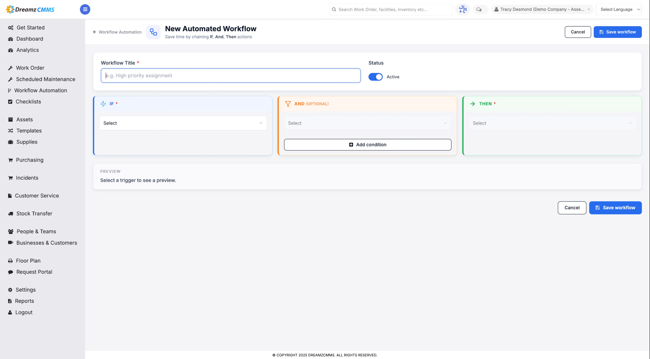This screenshot has width=650, height=359.
Task: Click the Search Work Order field
Action: pos(391,9)
